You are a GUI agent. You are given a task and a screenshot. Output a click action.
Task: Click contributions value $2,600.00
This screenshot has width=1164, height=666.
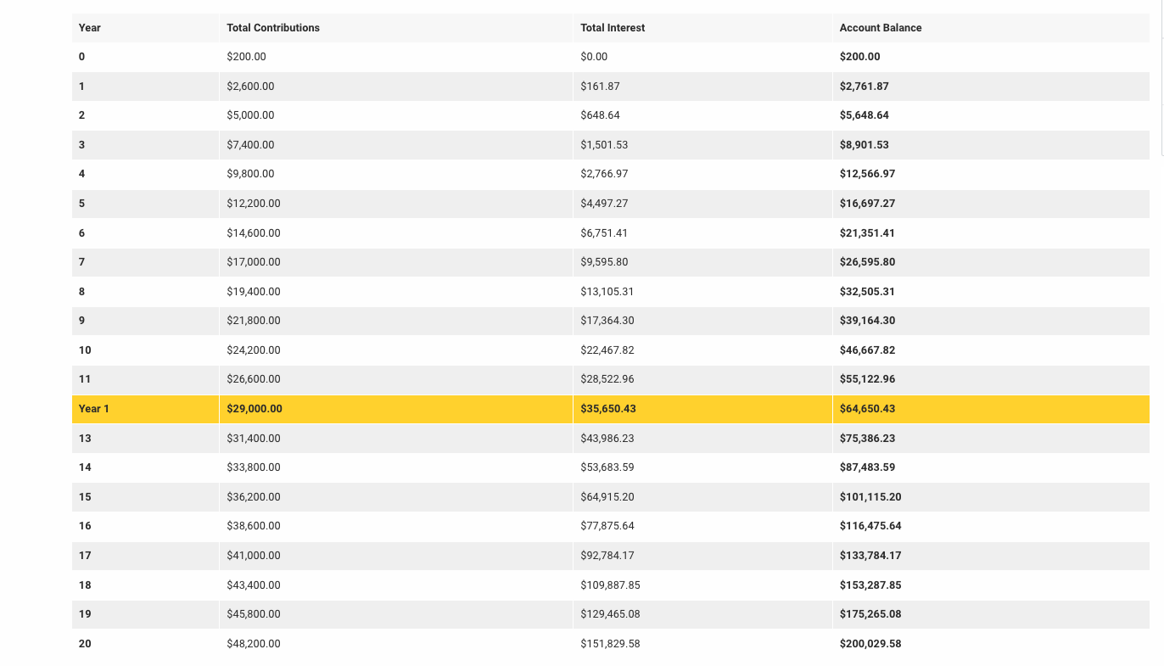pyautogui.click(x=250, y=87)
